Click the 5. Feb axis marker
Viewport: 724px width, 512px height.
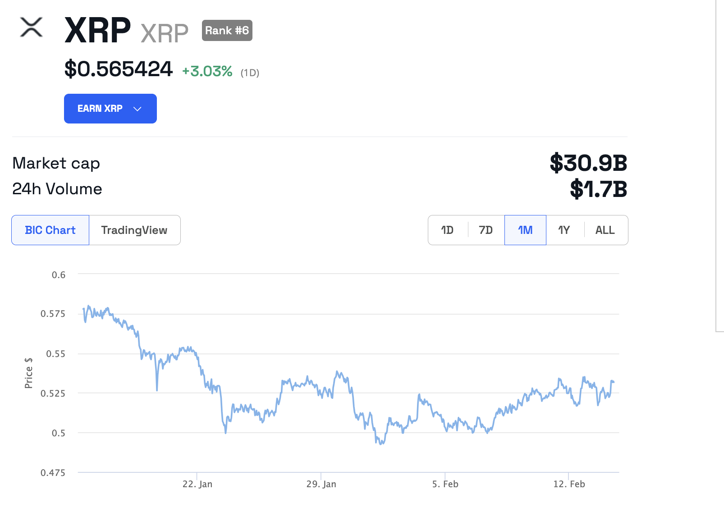coord(445,484)
